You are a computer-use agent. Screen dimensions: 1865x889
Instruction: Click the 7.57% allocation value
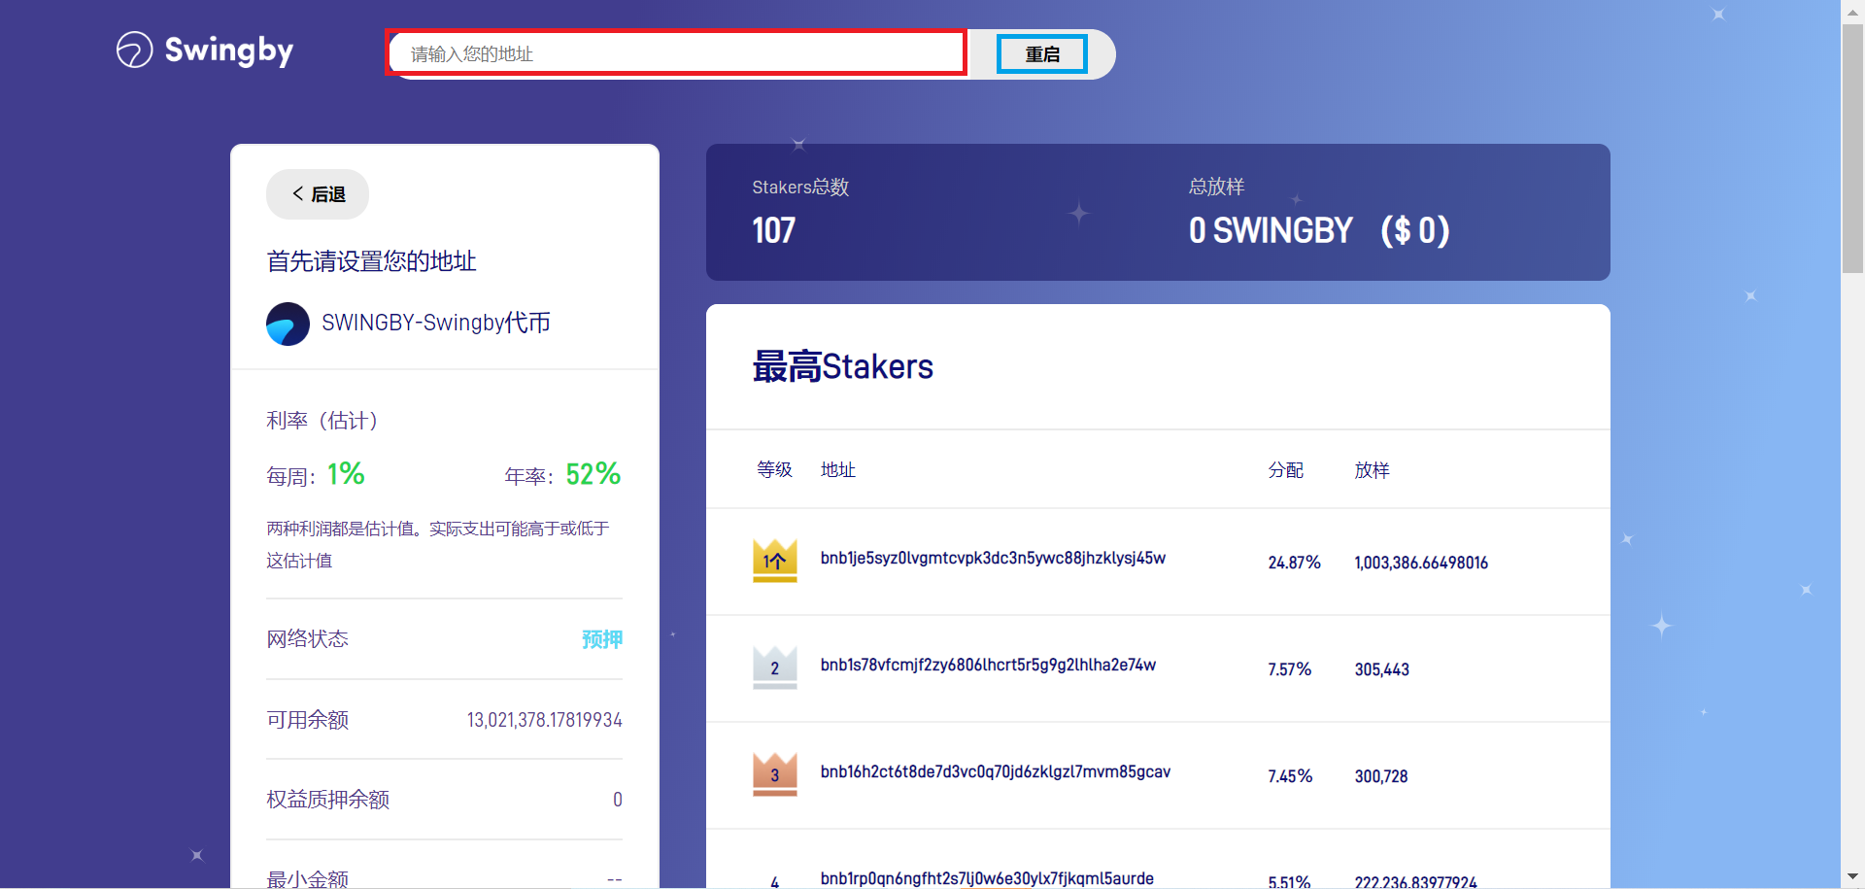pyautogui.click(x=1289, y=669)
